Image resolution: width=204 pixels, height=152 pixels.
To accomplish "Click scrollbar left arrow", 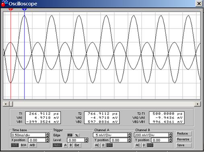I will point(6,104).
